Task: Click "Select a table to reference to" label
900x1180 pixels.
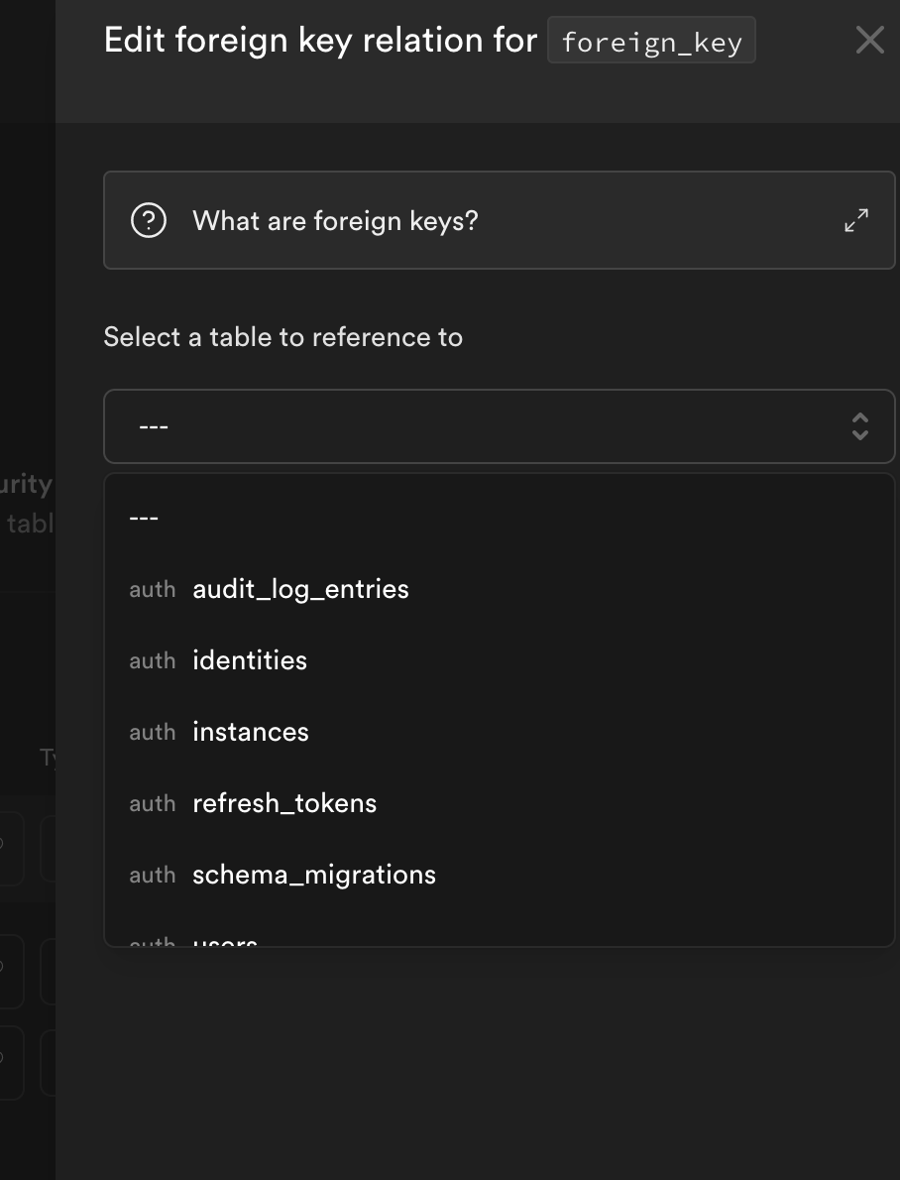Action: point(282,337)
